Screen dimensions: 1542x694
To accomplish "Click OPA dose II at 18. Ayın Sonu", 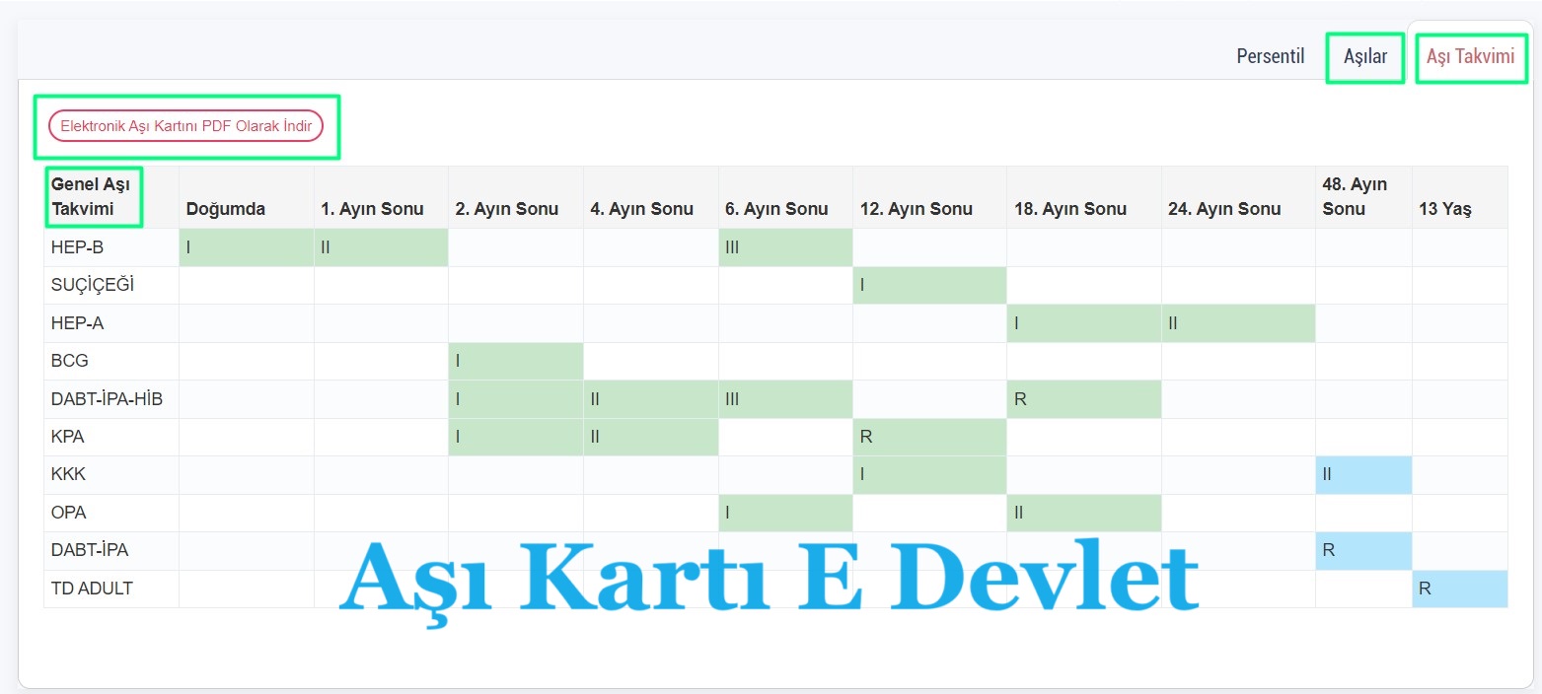I will [1084, 512].
